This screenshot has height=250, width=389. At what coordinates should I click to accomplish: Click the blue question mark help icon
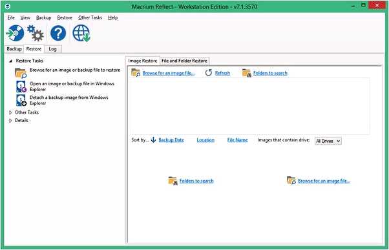click(x=58, y=33)
